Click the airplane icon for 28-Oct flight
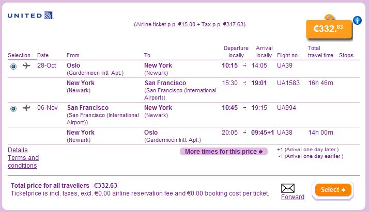369x212 pixels. pos(26,66)
